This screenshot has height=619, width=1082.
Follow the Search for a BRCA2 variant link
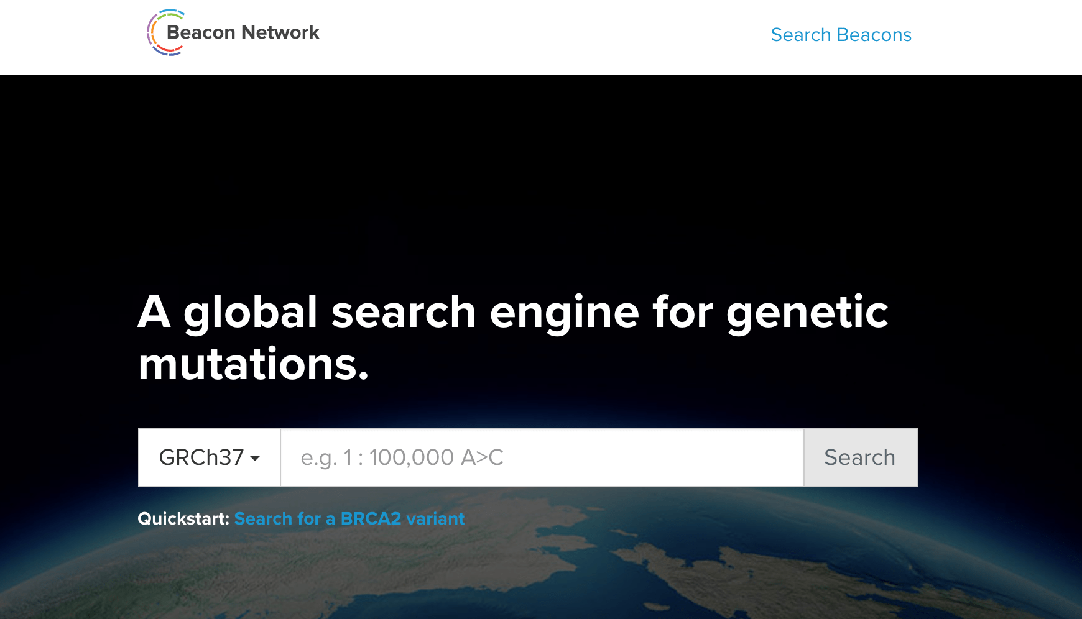(349, 518)
